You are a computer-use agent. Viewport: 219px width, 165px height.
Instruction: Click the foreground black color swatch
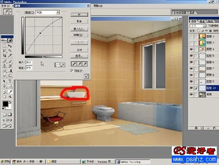pos(5,104)
